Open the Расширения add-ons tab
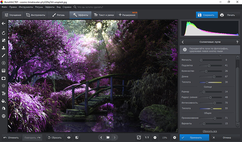The image size is (242, 142). point(126,15)
